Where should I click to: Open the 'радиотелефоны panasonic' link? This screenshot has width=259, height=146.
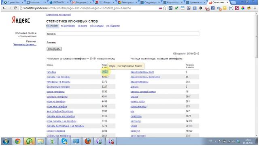(x=145, y=77)
